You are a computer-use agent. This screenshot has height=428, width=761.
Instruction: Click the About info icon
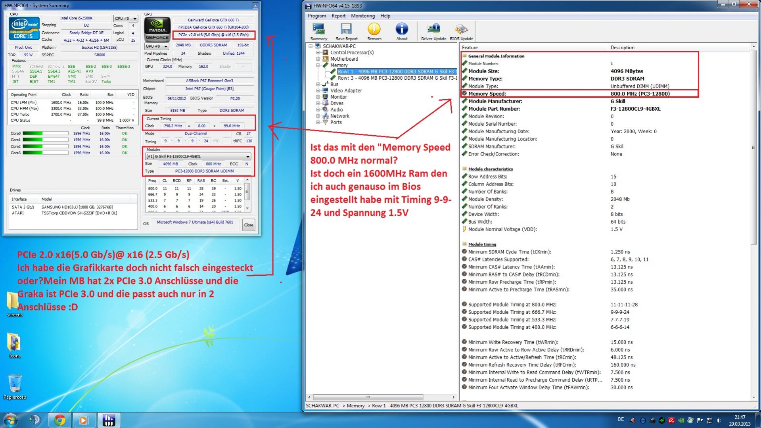click(x=402, y=32)
